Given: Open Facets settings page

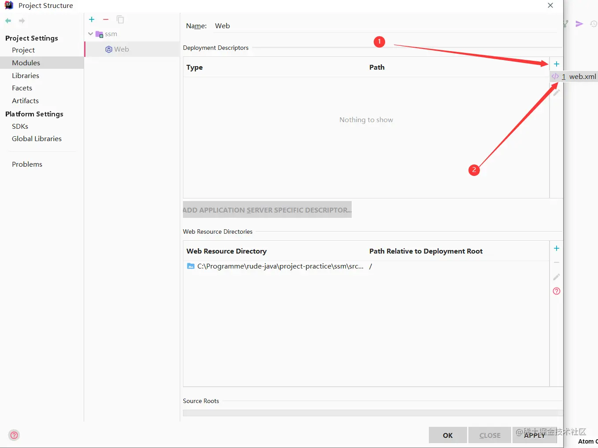Looking at the screenshot, I should tap(22, 88).
